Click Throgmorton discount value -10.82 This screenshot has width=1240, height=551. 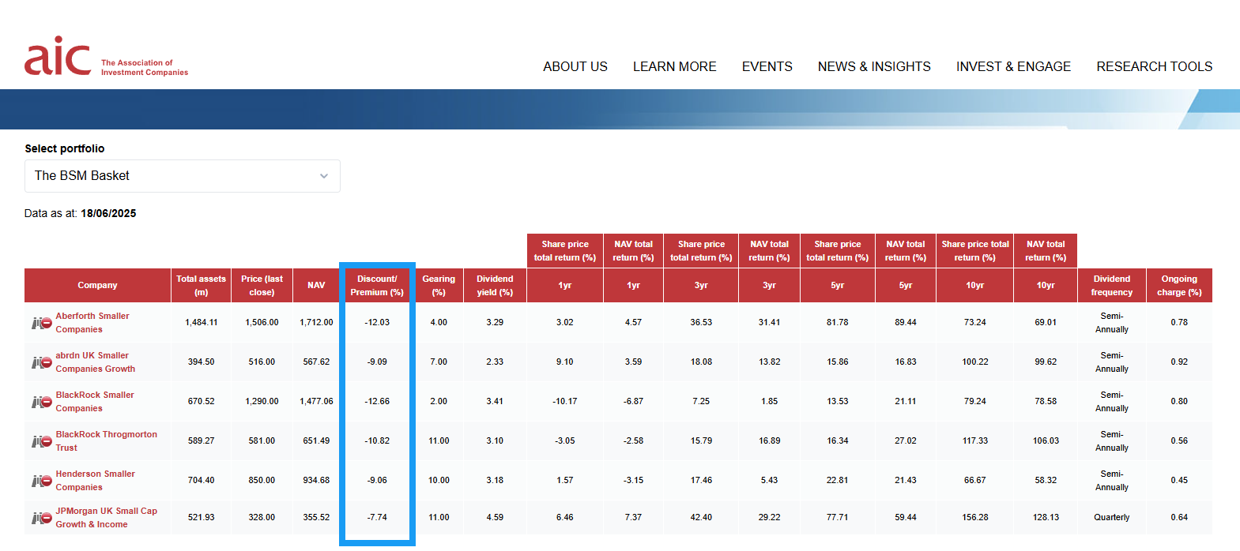pos(377,440)
